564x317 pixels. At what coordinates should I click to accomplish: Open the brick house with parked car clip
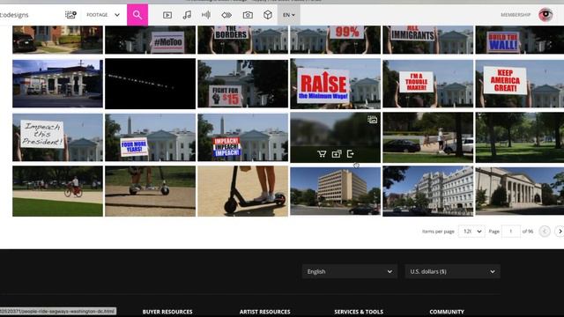click(57, 40)
